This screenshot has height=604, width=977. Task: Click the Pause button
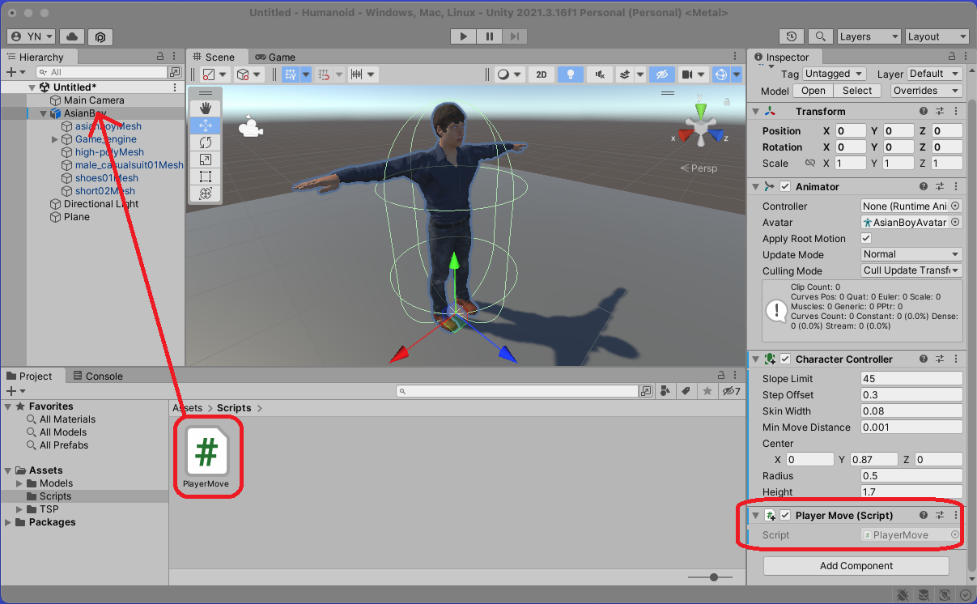coord(489,36)
